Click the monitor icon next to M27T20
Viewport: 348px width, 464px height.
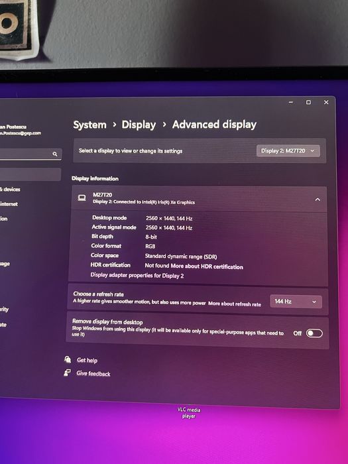82,198
